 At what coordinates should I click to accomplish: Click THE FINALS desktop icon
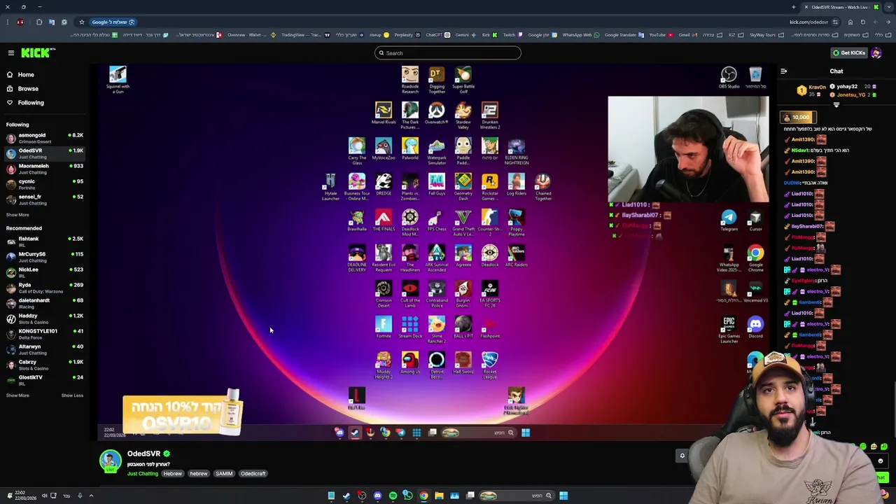click(384, 220)
